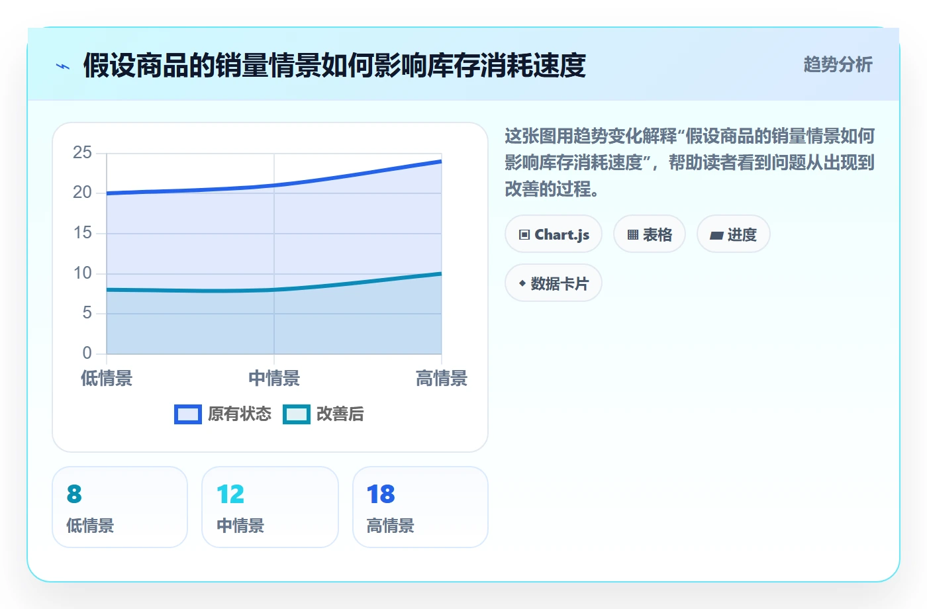Click the 中情景 x-axis label
Screen dimensions: 927x609
point(274,379)
